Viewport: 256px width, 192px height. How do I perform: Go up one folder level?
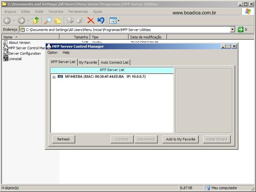(x=36, y=20)
